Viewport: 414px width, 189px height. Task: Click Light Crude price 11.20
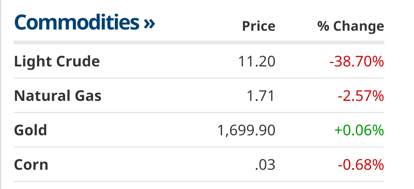256,61
